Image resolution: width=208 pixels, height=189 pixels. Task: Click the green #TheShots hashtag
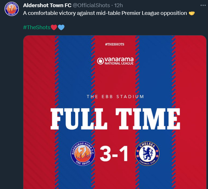[37, 27]
